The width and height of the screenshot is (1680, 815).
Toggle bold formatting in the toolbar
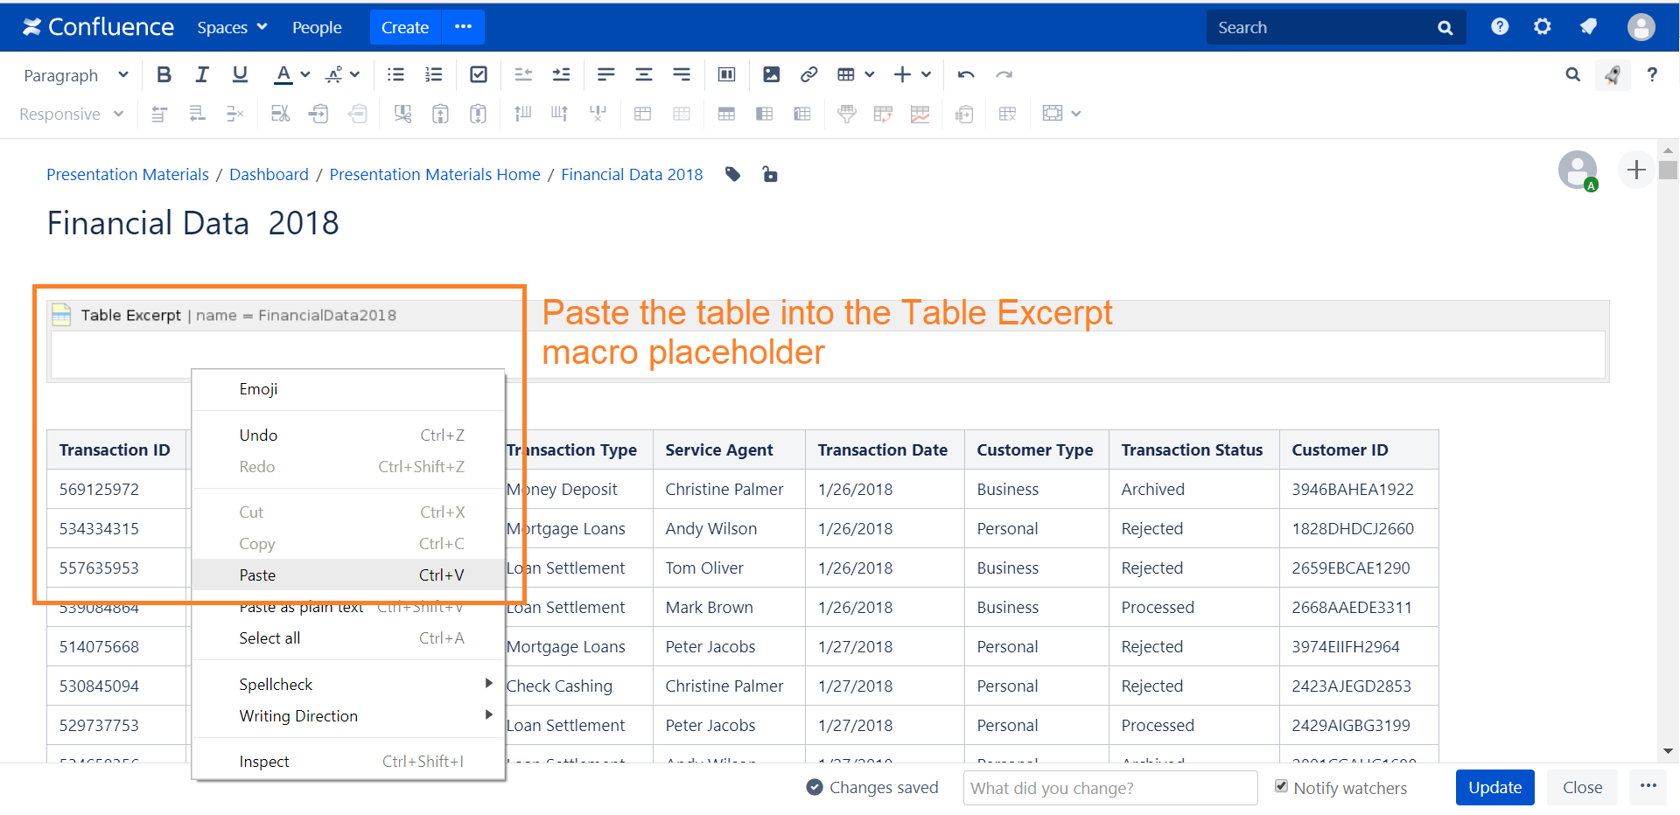point(164,75)
